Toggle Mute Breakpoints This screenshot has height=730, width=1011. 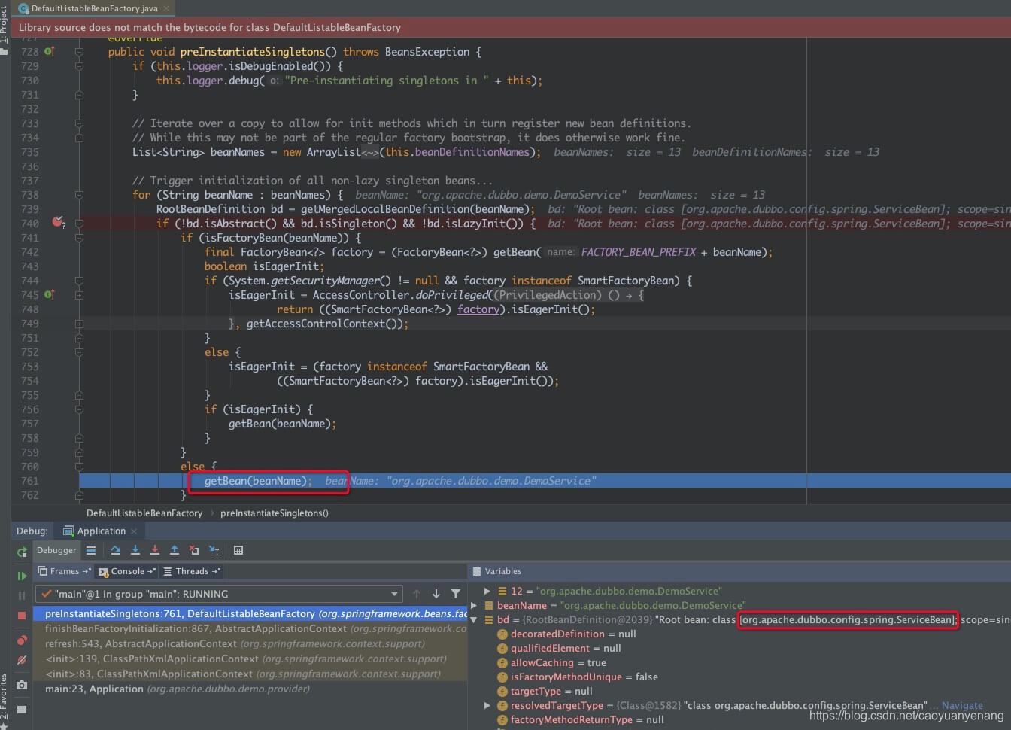[x=22, y=660]
